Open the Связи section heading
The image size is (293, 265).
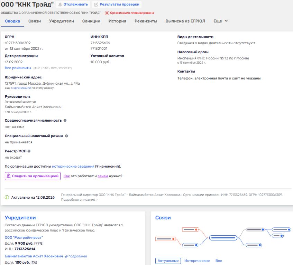point(163,218)
